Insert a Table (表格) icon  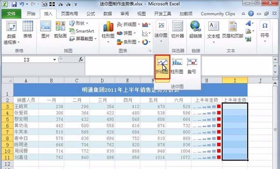28,29
